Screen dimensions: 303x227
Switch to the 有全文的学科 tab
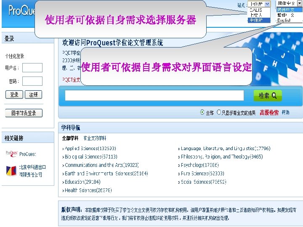click(95, 138)
